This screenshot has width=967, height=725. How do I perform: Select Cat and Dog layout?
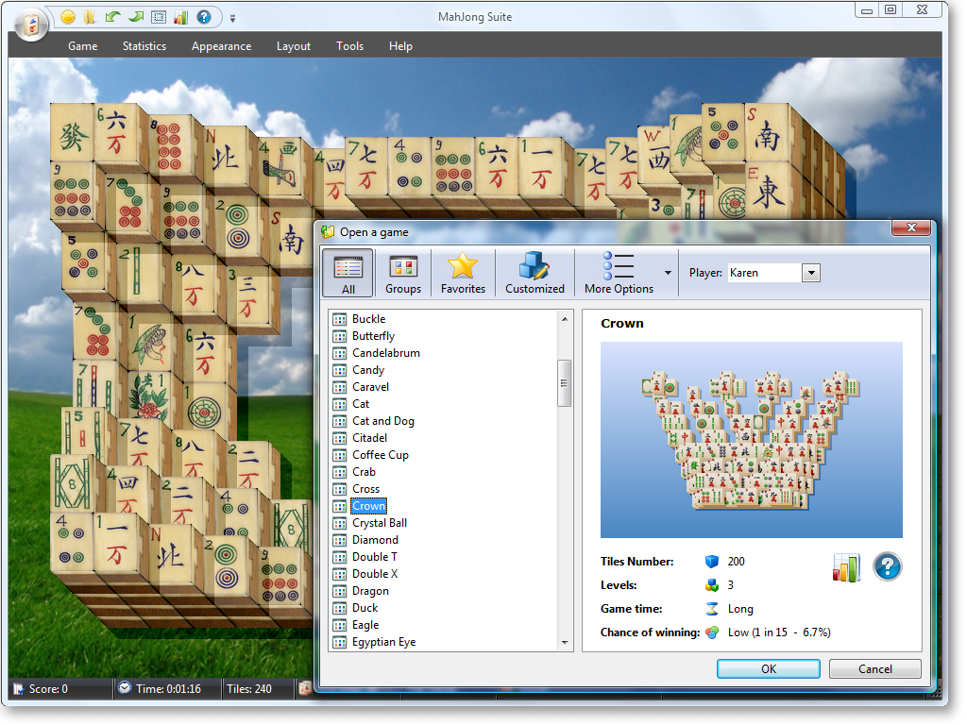pos(383,421)
